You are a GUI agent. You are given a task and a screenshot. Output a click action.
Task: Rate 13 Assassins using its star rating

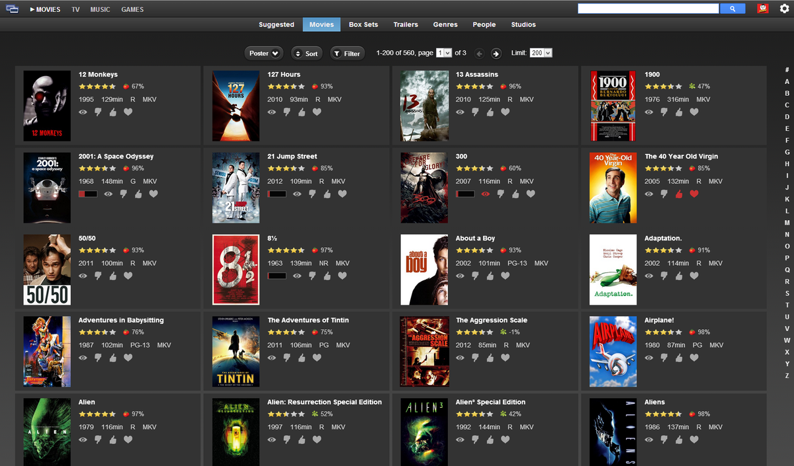click(474, 86)
